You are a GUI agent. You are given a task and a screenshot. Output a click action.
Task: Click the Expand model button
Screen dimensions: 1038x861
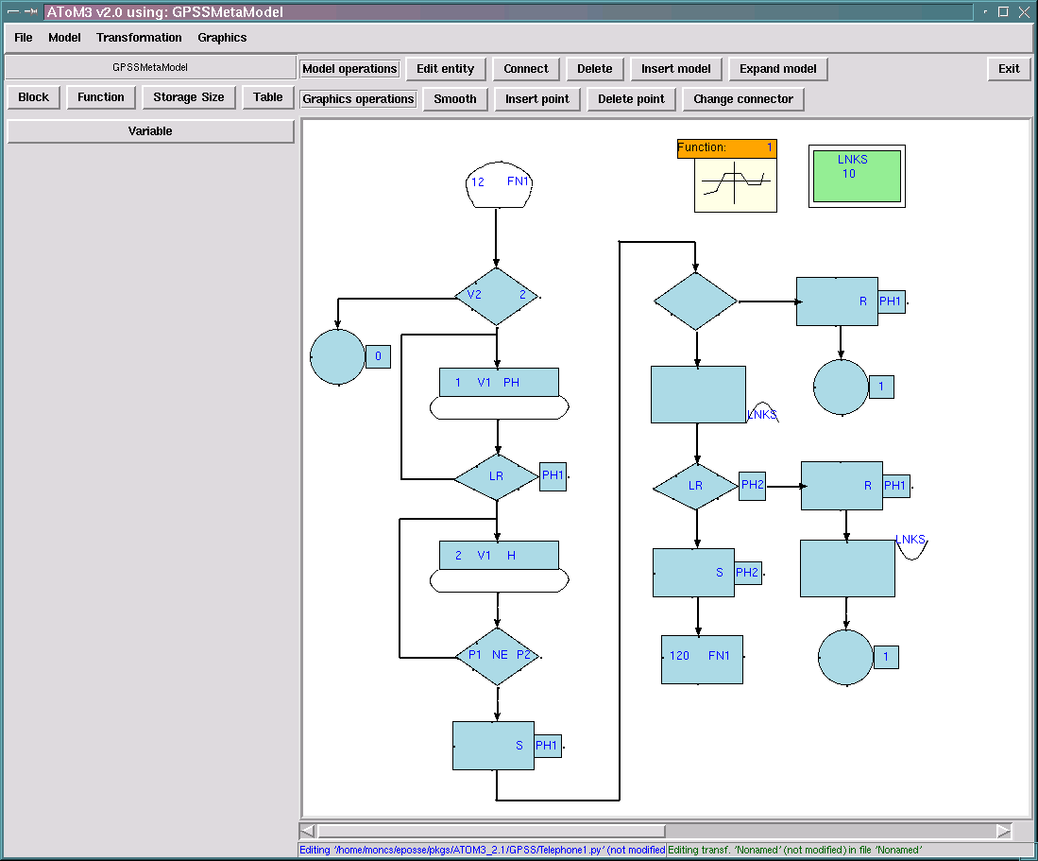[x=778, y=69]
